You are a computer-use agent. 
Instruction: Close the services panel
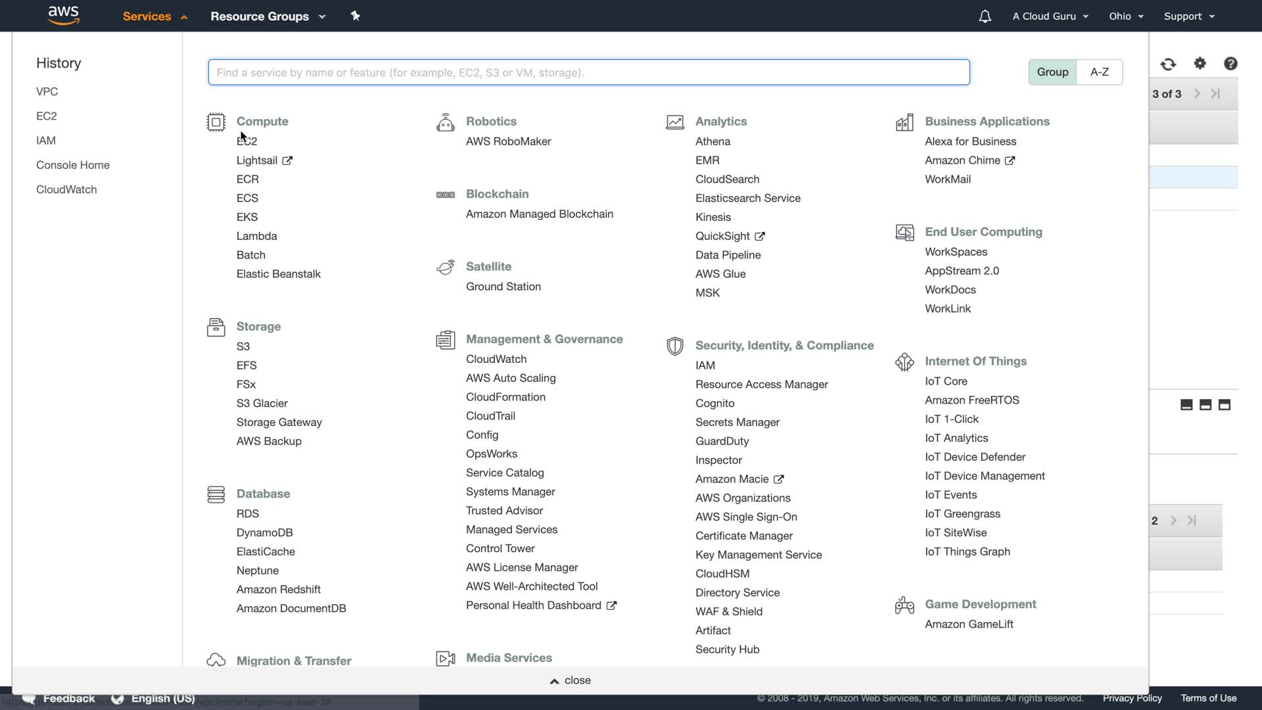tap(570, 680)
